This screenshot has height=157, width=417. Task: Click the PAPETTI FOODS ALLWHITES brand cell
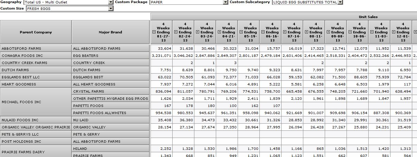(x=110, y=113)
